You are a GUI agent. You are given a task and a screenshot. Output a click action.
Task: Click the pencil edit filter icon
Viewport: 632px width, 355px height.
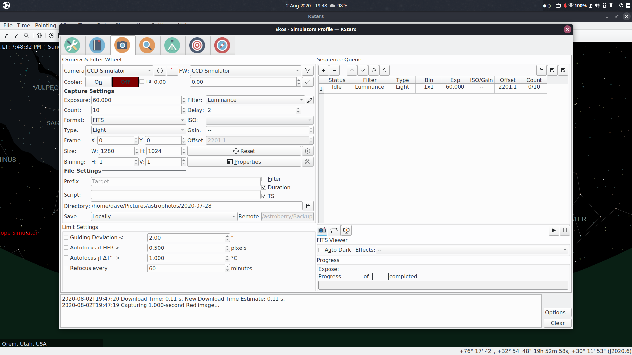pos(310,100)
